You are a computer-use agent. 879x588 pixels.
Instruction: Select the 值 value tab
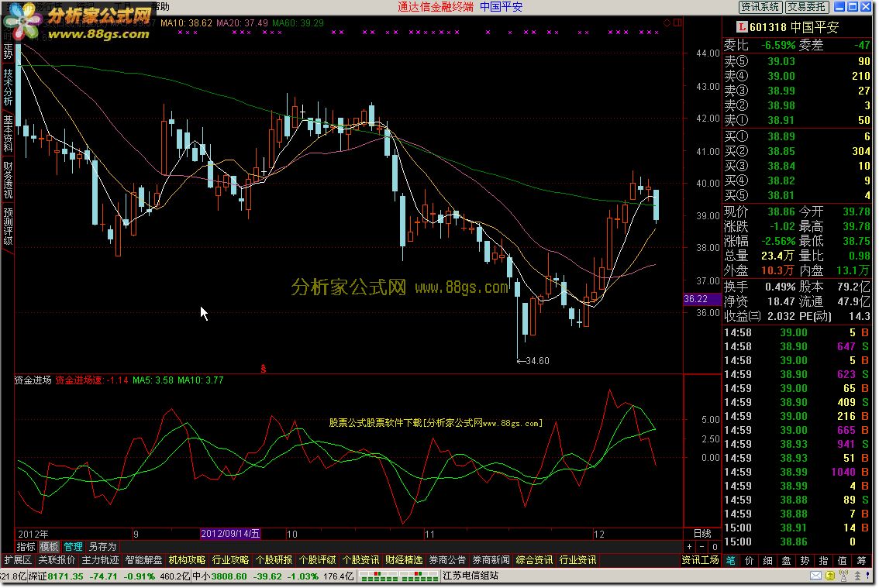(x=842, y=561)
